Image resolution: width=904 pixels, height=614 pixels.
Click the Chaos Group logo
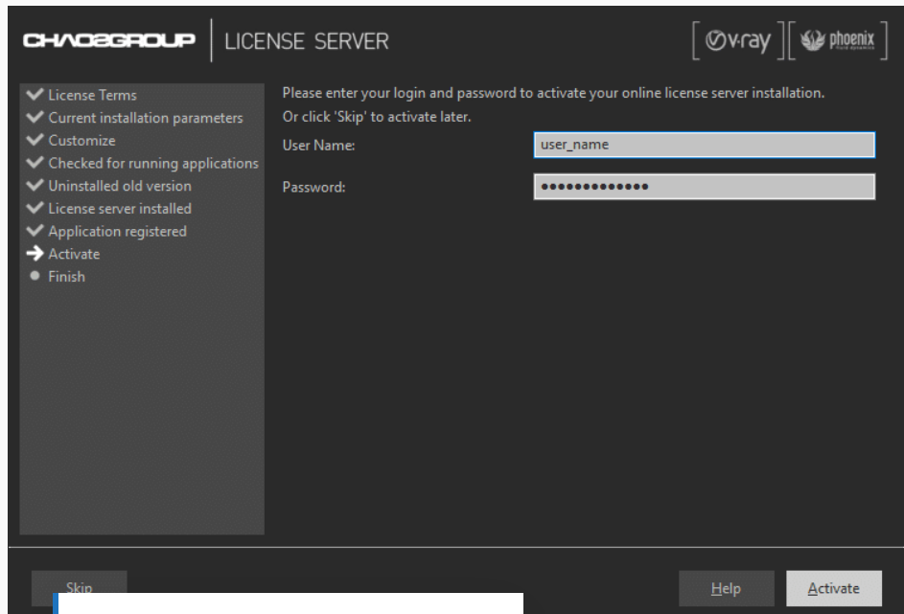click(x=109, y=40)
